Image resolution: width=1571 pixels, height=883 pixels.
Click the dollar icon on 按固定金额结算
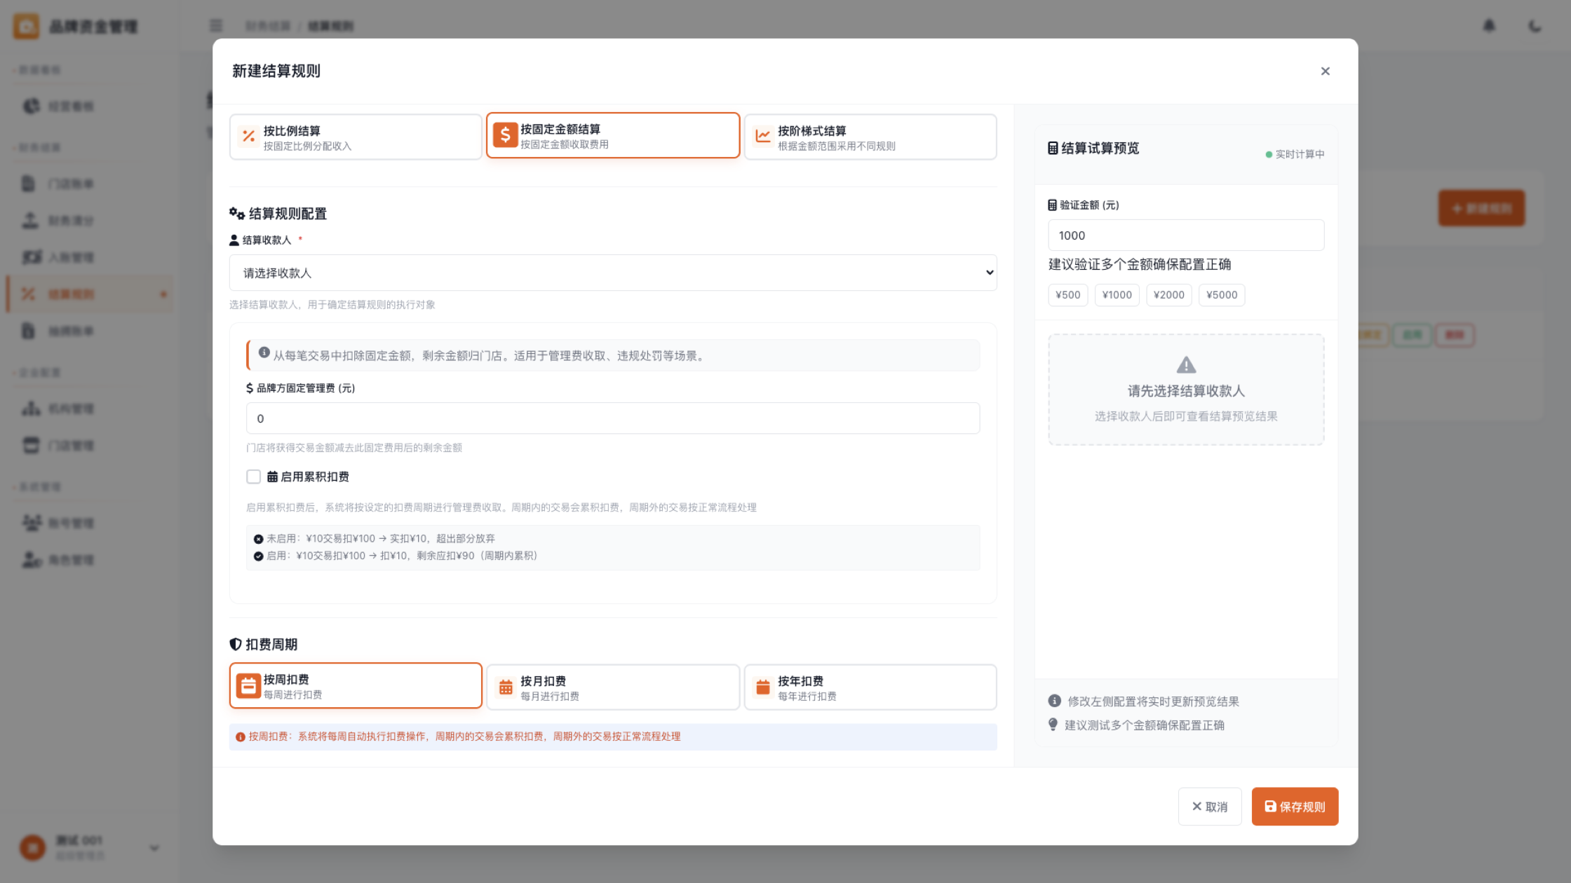[505, 135]
